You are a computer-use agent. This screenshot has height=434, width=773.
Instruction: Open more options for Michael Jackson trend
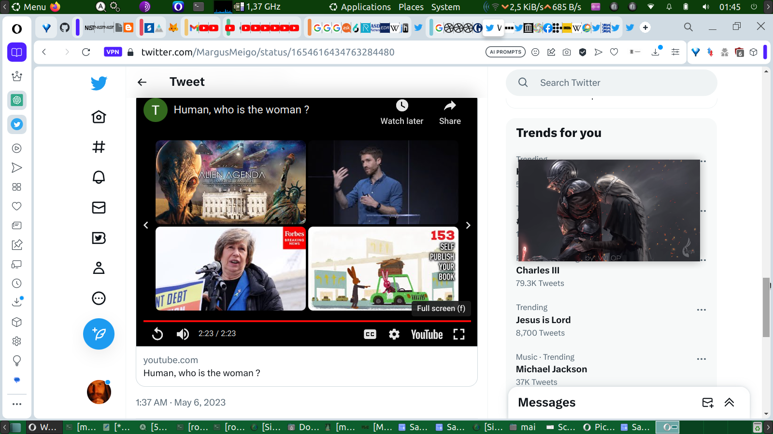[701, 359]
